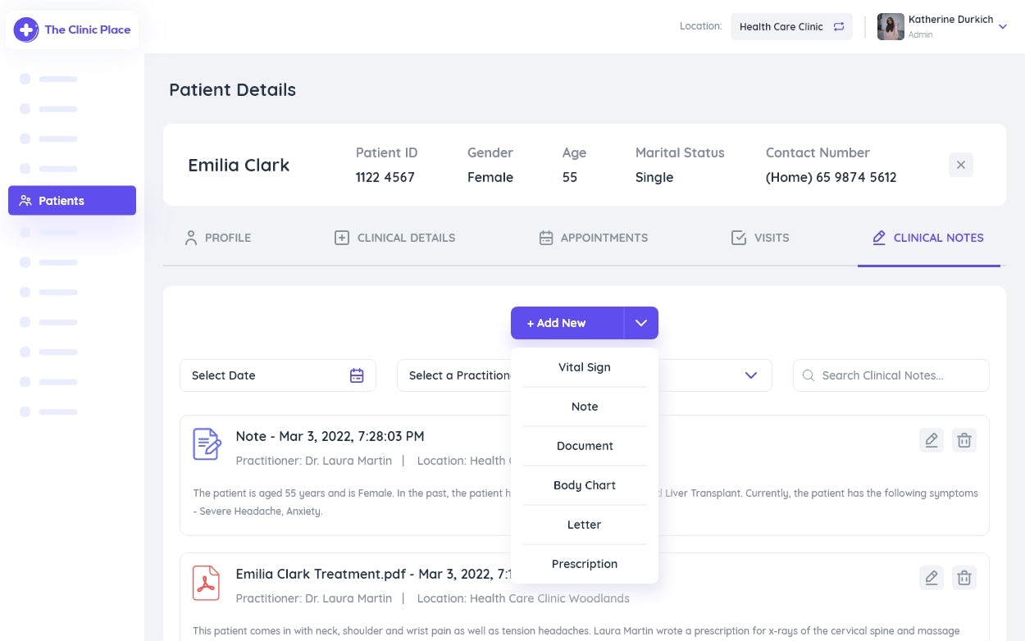The image size is (1025, 641).
Task: Click the Add New button
Action: tap(556, 322)
